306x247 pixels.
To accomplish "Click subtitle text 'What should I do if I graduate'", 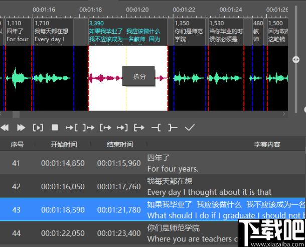I will [x=201, y=216].
